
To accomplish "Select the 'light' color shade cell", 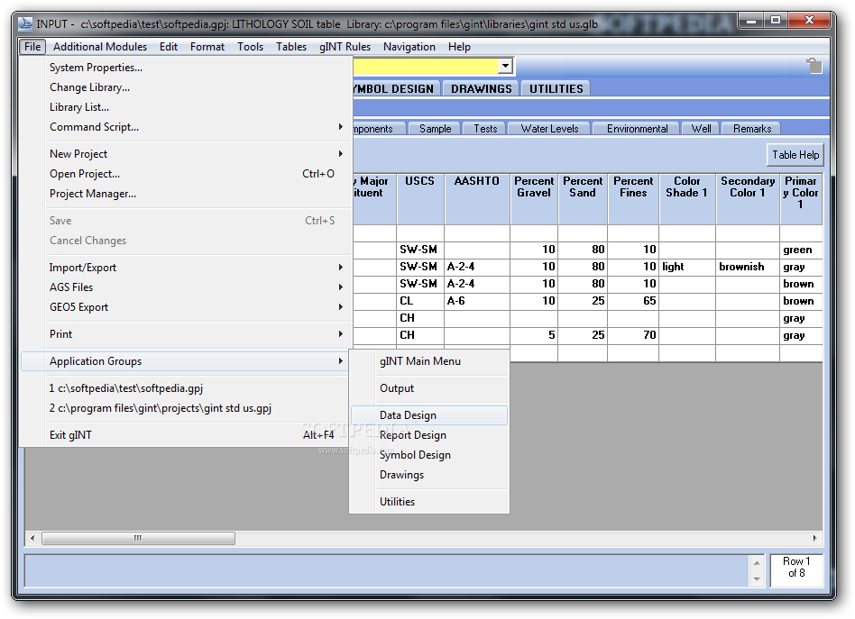I will (687, 267).
